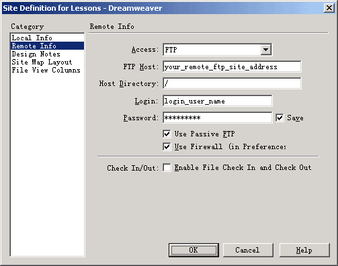The width and height of the screenshot is (338, 266).
Task: Click into Host Directory field
Action: (x=232, y=83)
